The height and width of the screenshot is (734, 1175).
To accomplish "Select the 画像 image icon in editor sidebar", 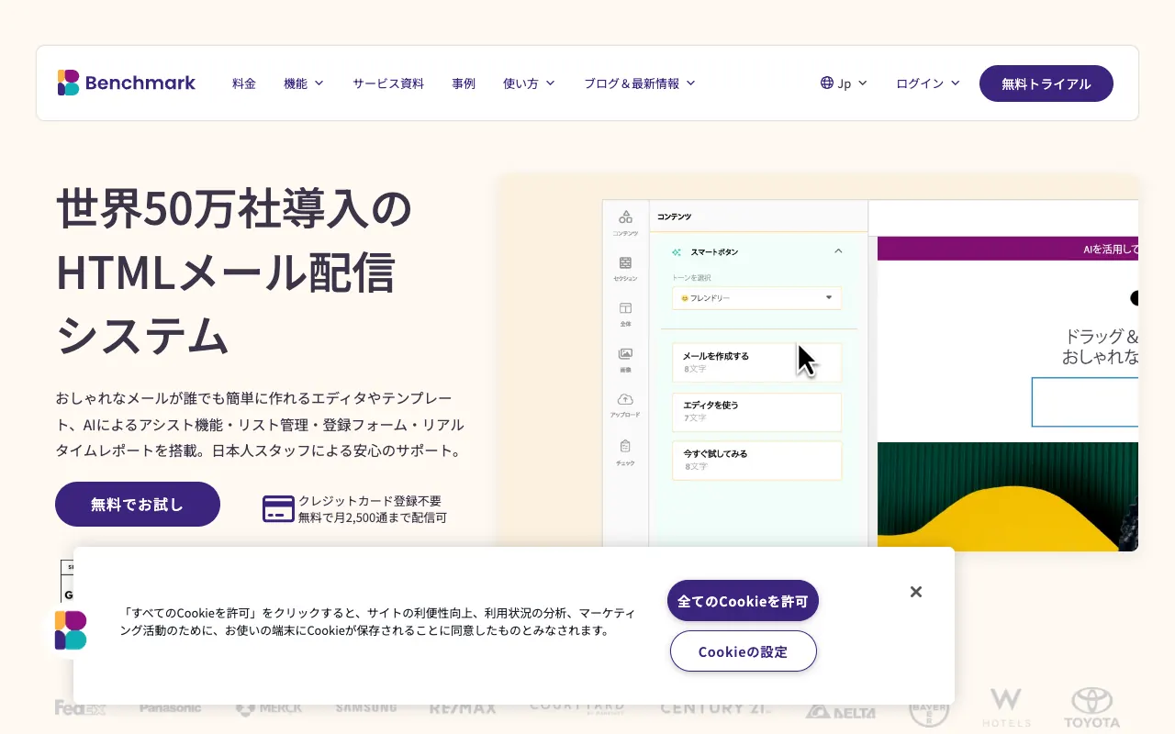I will click(625, 353).
